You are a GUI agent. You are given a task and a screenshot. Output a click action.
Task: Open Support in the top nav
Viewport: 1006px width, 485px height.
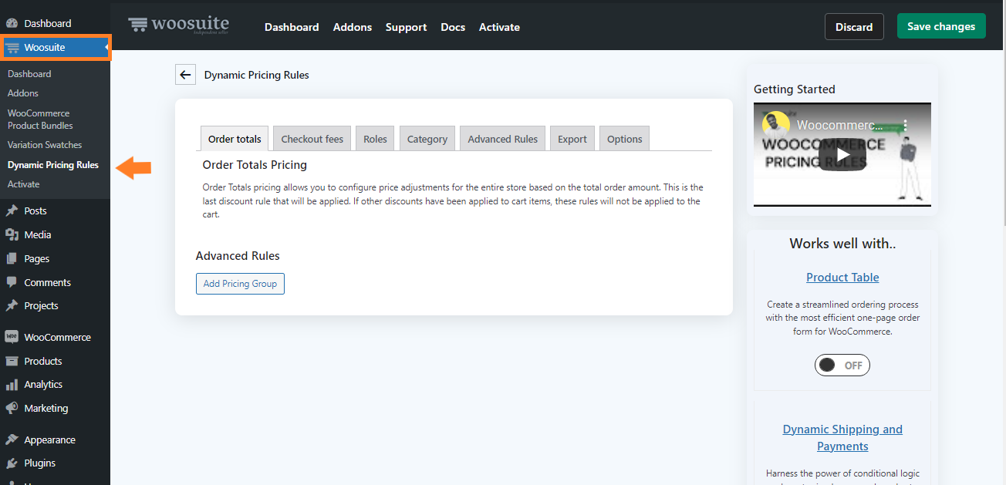tap(407, 27)
